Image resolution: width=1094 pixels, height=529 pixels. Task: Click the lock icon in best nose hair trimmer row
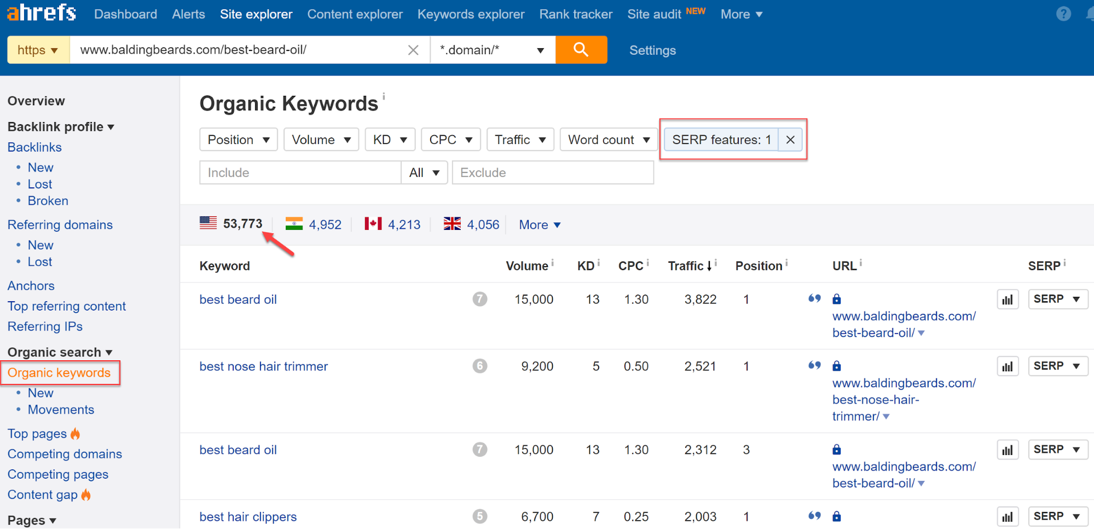click(x=836, y=366)
